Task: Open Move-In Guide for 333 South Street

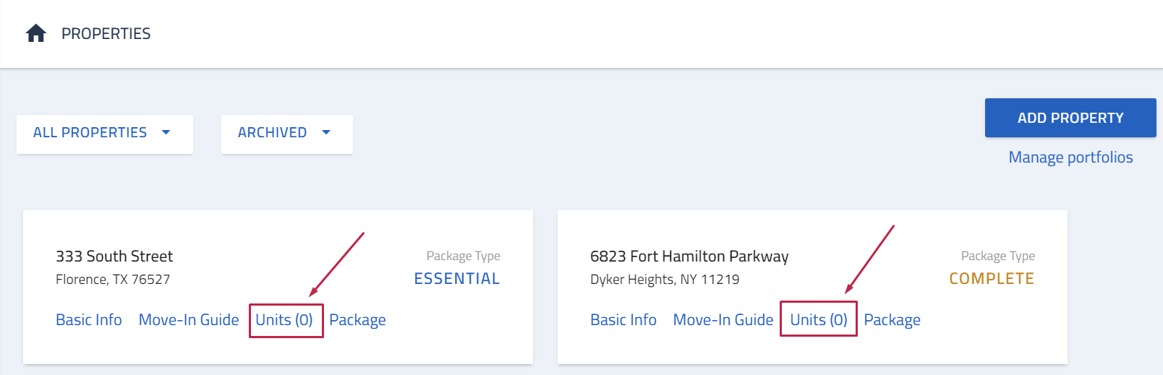Action: point(189,319)
